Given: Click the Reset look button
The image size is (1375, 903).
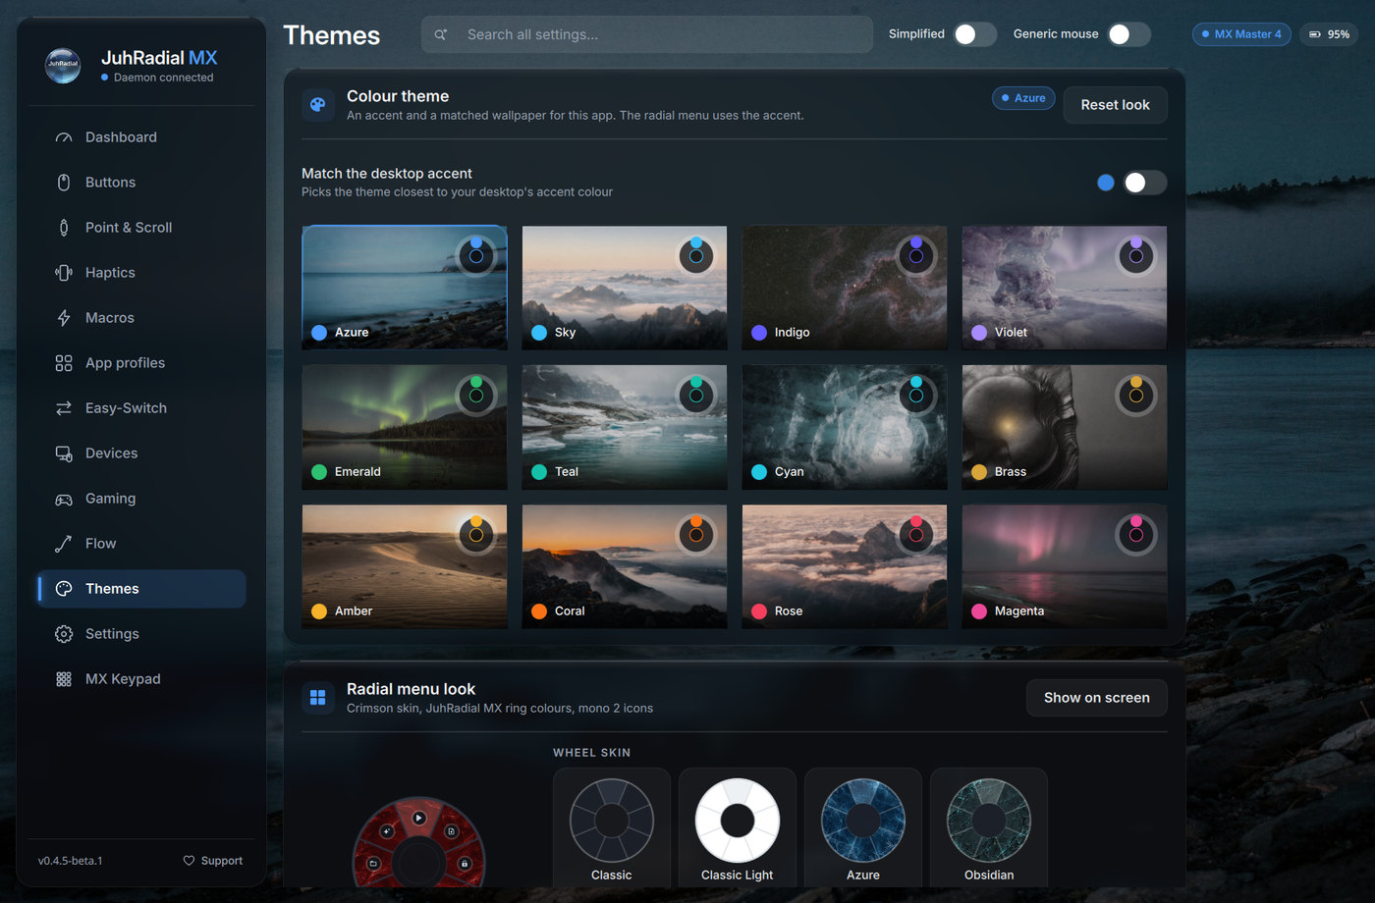Looking at the screenshot, I should tap(1116, 105).
